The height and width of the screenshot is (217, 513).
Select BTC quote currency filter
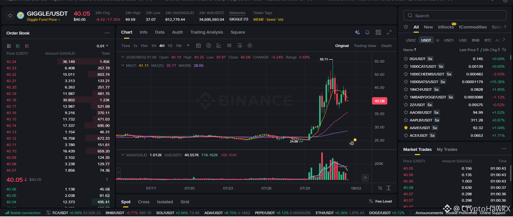[x=488, y=40]
